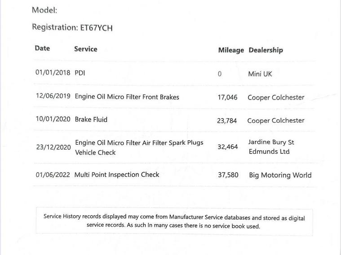Click the Date column header

(42, 48)
